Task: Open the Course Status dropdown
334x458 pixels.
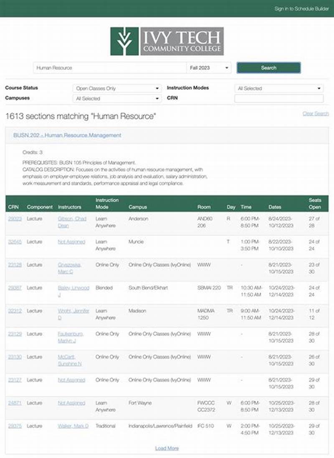Action: coord(117,88)
